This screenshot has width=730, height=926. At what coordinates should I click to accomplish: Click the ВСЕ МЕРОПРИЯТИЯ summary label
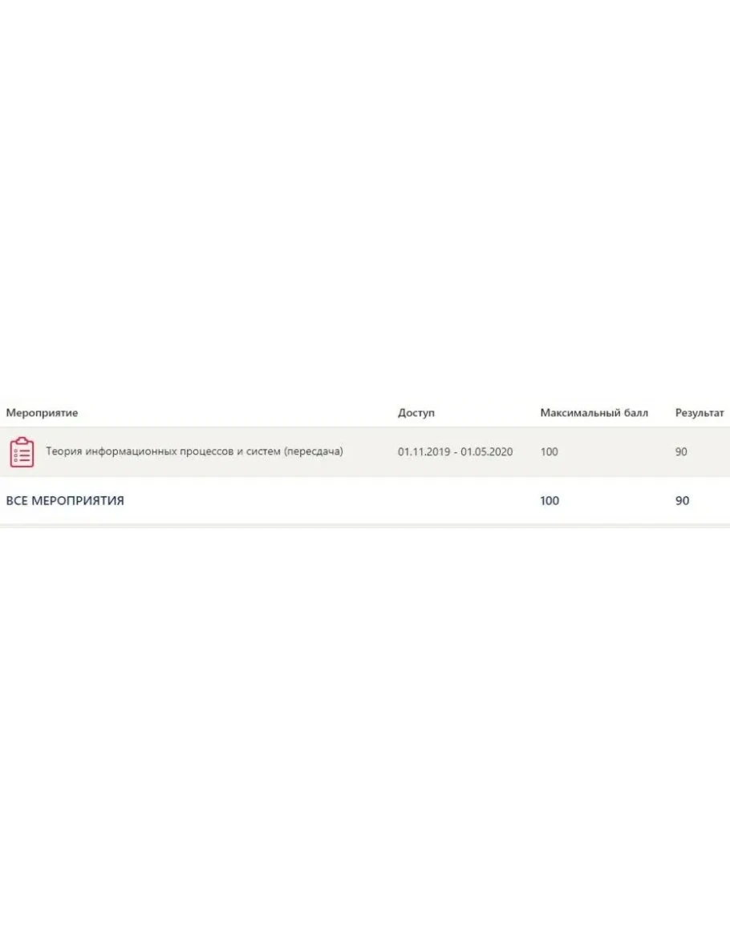65,501
